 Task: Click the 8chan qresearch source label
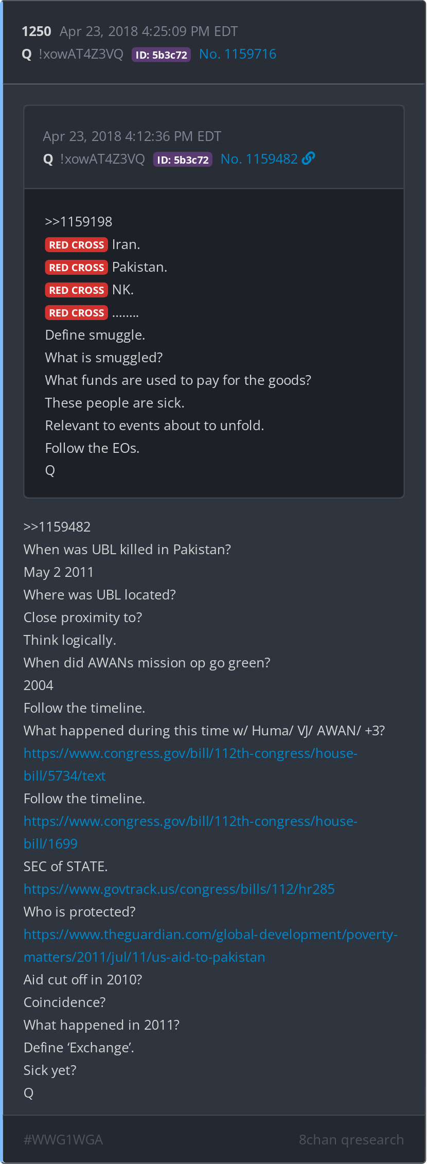pyautogui.click(x=351, y=1140)
